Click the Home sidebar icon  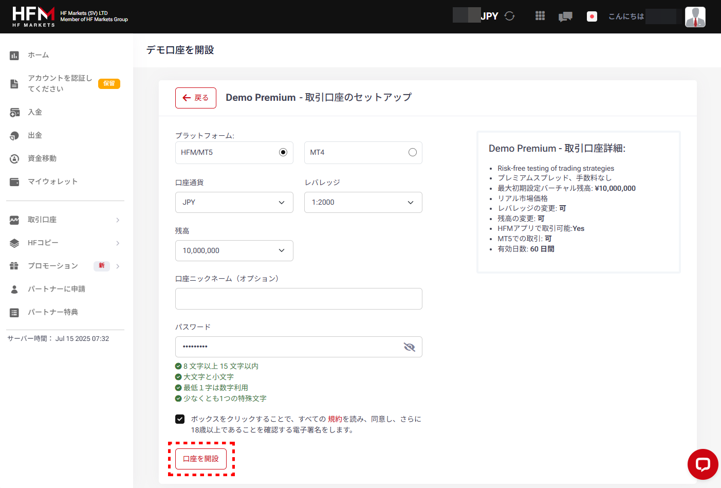coord(14,56)
